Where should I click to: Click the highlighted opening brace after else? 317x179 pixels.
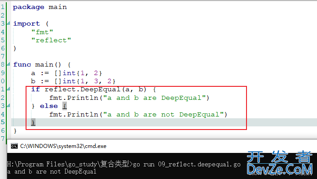(x=65, y=106)
